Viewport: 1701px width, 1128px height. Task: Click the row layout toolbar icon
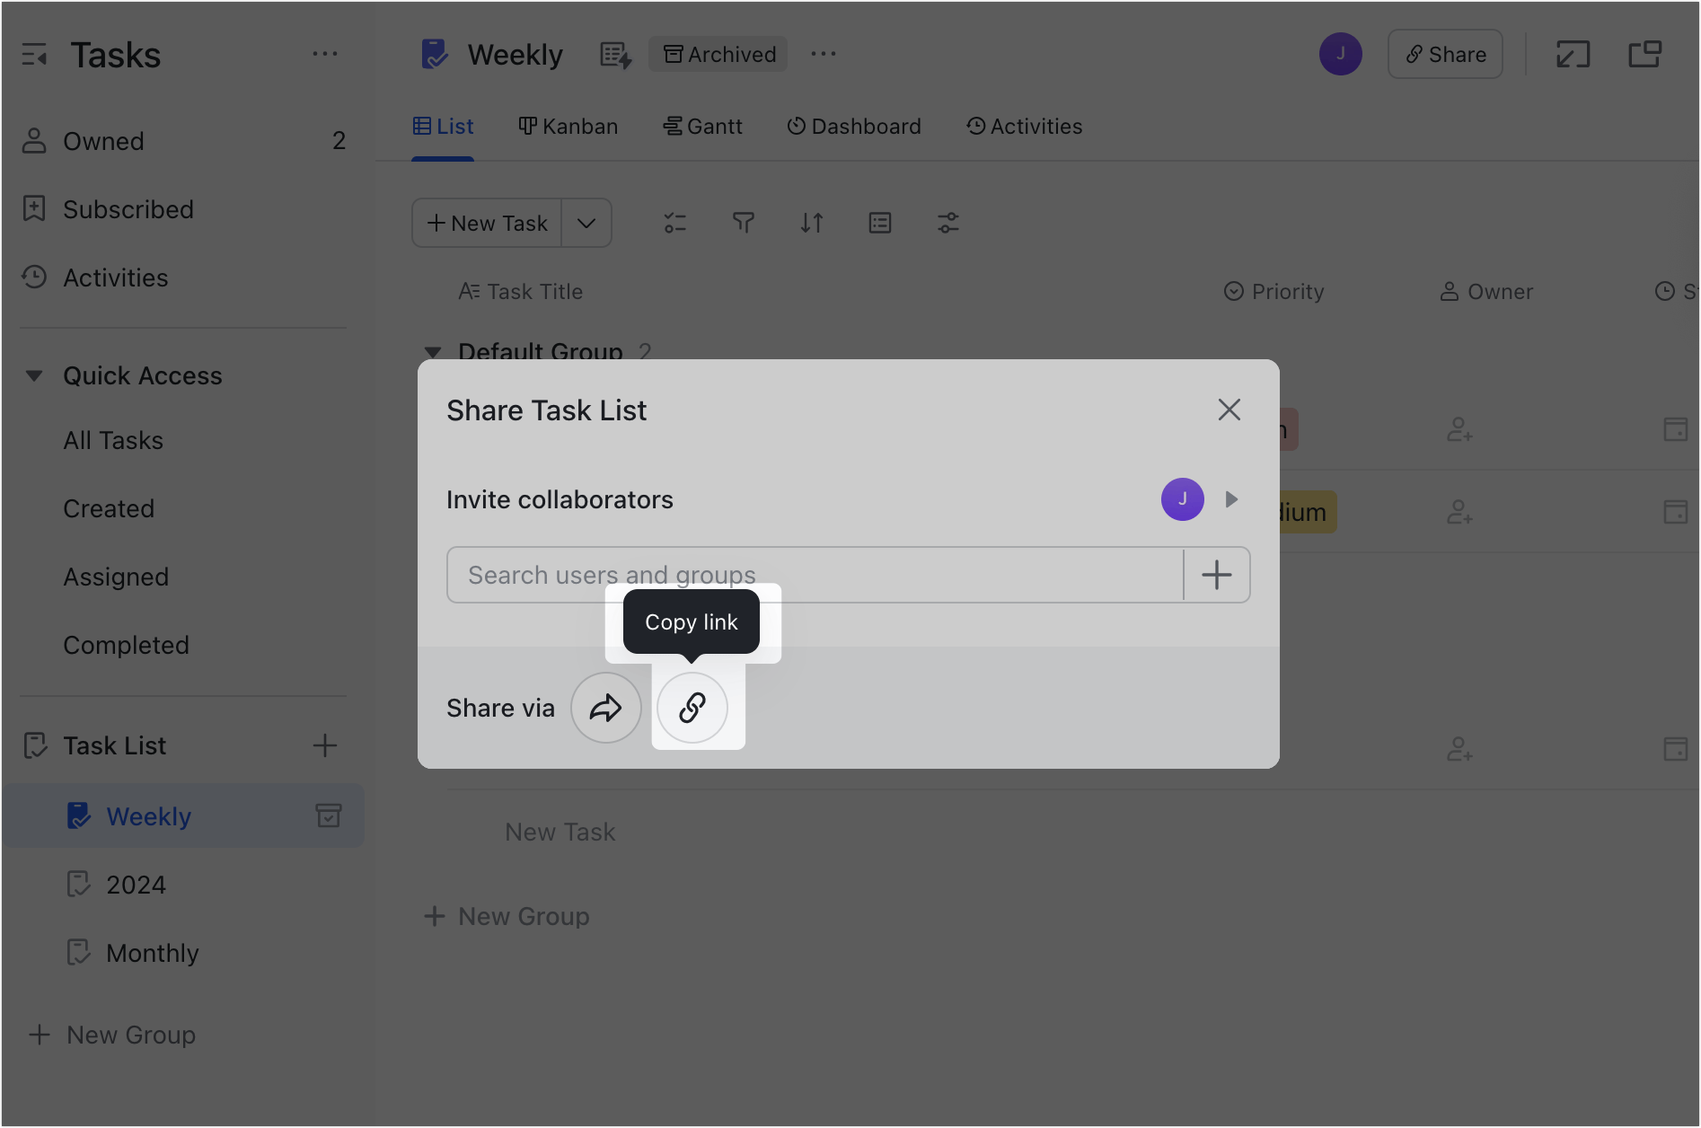point(879,223)
